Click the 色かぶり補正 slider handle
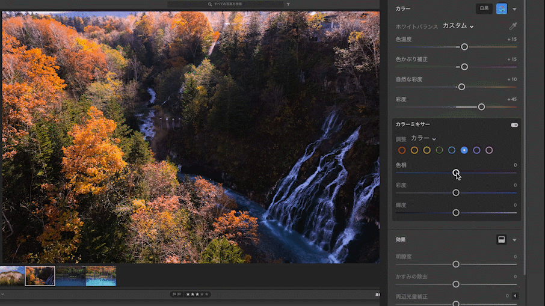 (464, 67)
